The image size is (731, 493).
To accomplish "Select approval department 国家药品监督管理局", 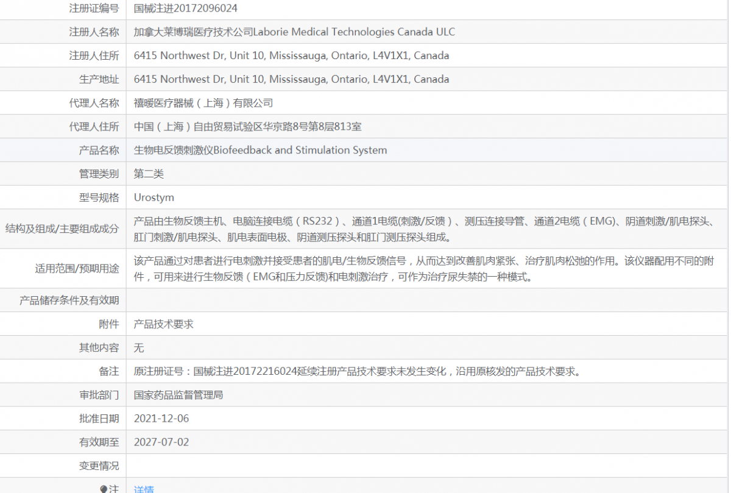I will tap(178, 395).
